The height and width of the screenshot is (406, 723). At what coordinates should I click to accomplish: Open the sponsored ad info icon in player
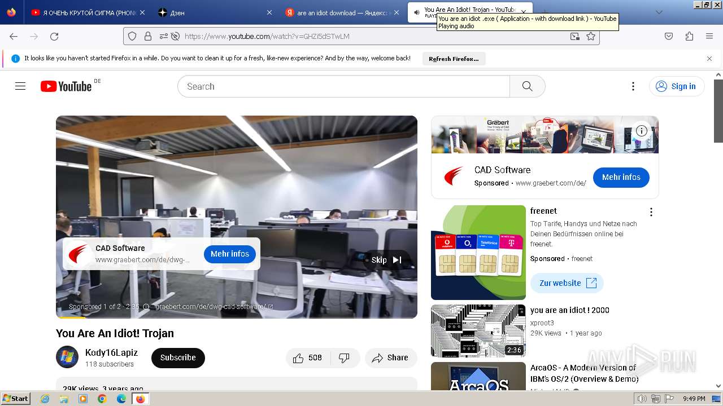(146, 307)
